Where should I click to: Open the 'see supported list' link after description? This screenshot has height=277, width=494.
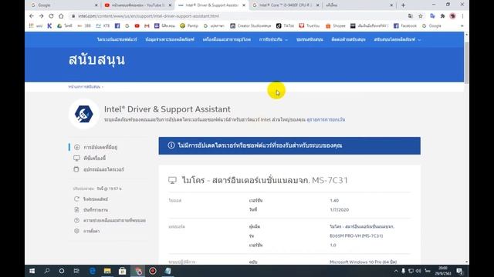pos(326,120)
